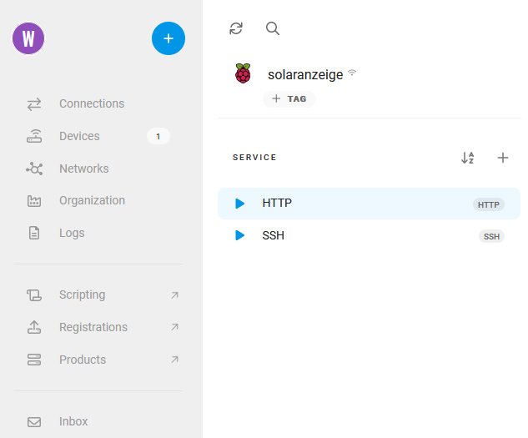Launch the SSH service play icon
This screenshot has height=438, width=528.
click(x=240, y=236)
